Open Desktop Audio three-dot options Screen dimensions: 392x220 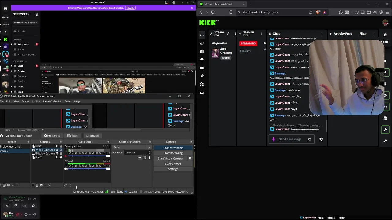tap(66, 150)
